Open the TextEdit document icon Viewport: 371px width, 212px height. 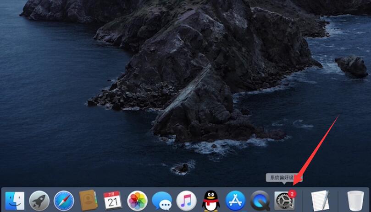click(320, 201)
